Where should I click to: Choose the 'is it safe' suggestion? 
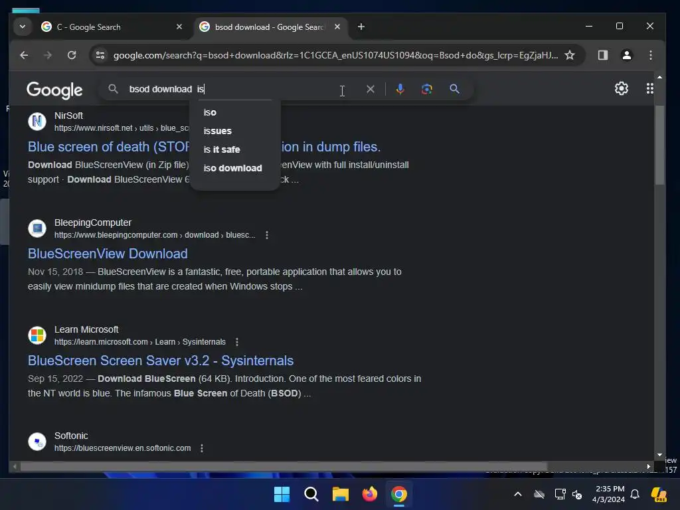(222, 149)
